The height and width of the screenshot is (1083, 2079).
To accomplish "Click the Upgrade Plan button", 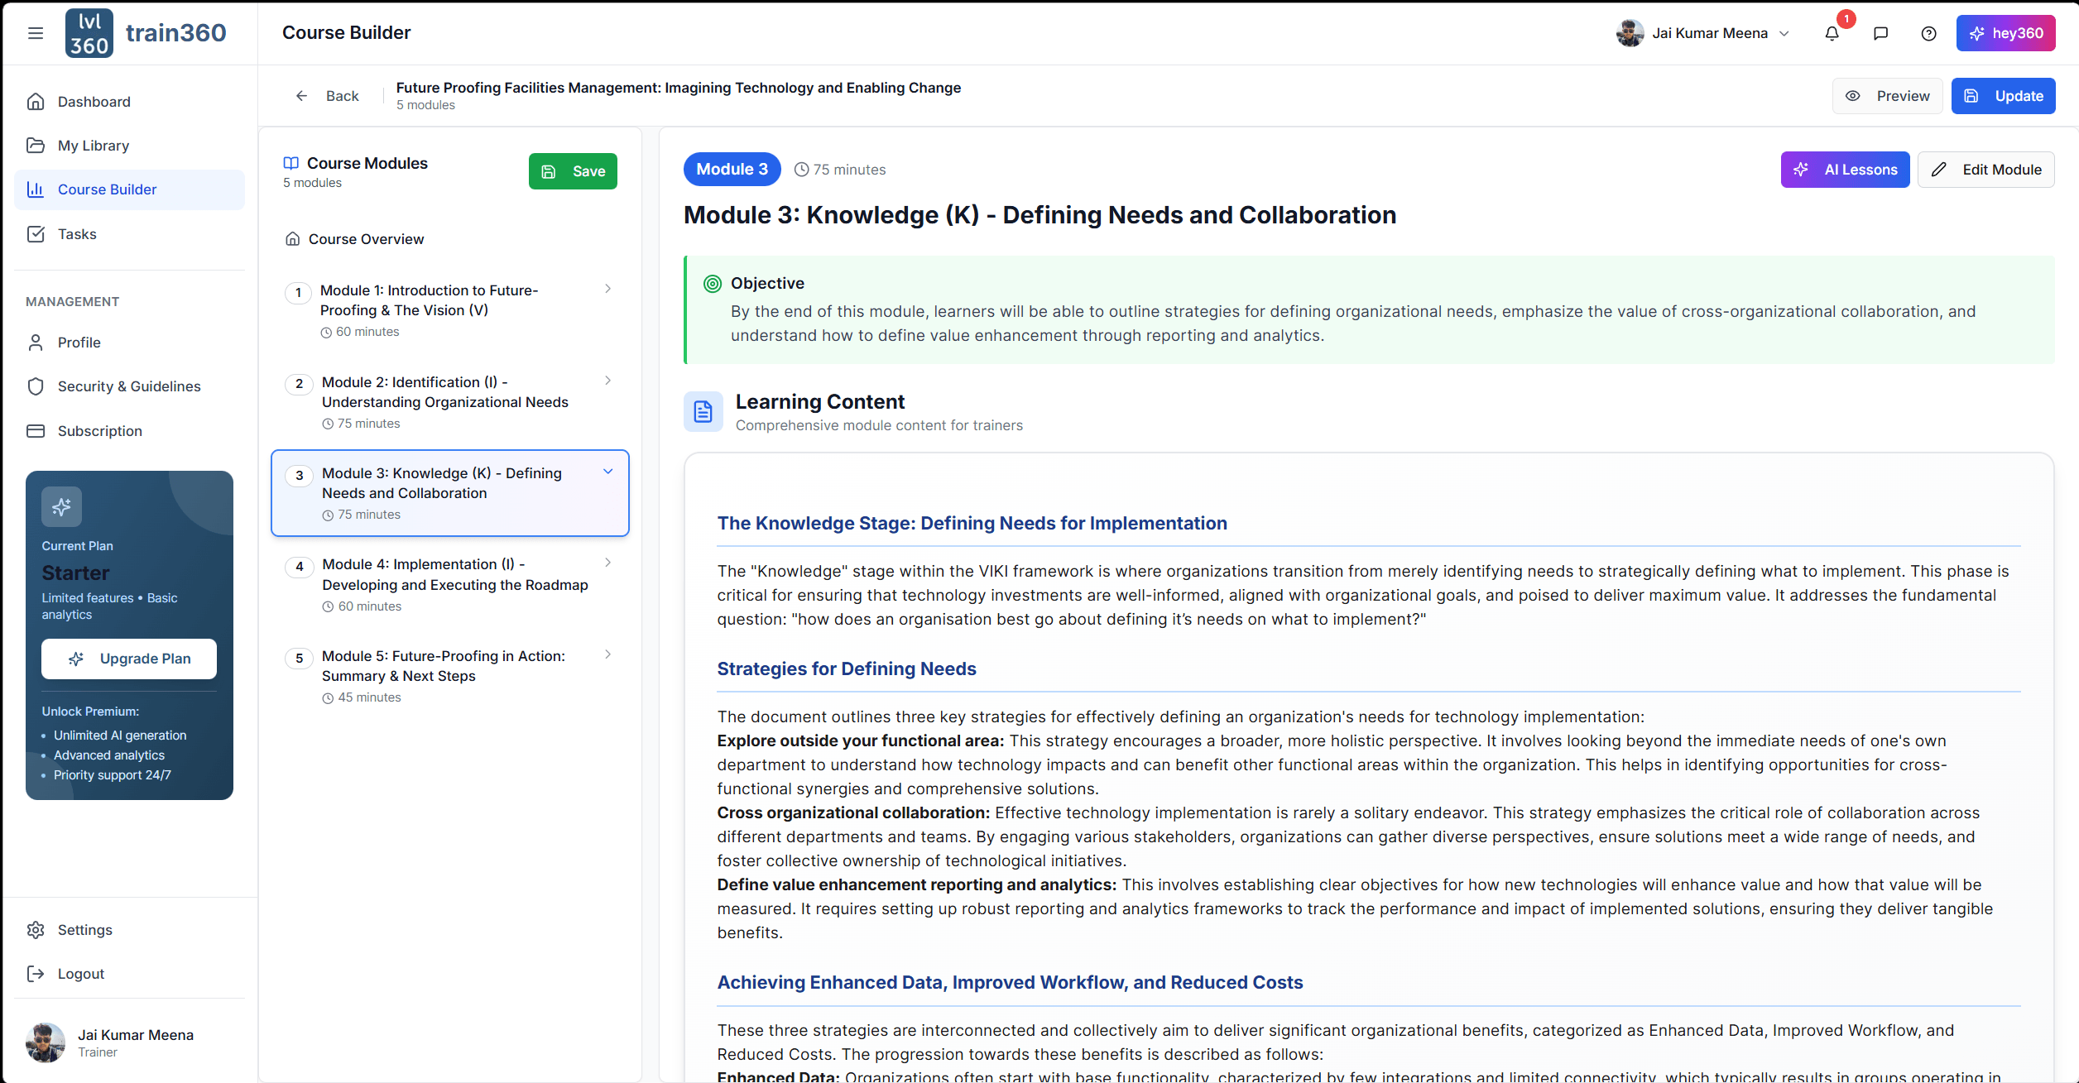I will [129, 659].
